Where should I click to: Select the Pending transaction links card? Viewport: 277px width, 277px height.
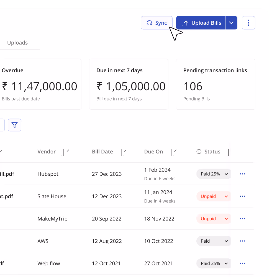click(x=215, y=84)
